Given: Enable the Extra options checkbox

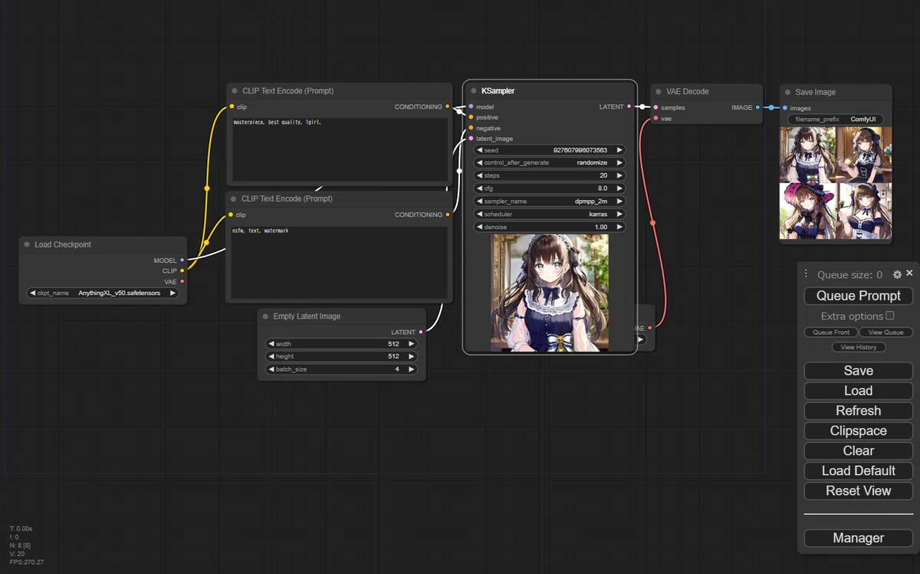Looking at the screenshot, I should (x=890, y=316).
